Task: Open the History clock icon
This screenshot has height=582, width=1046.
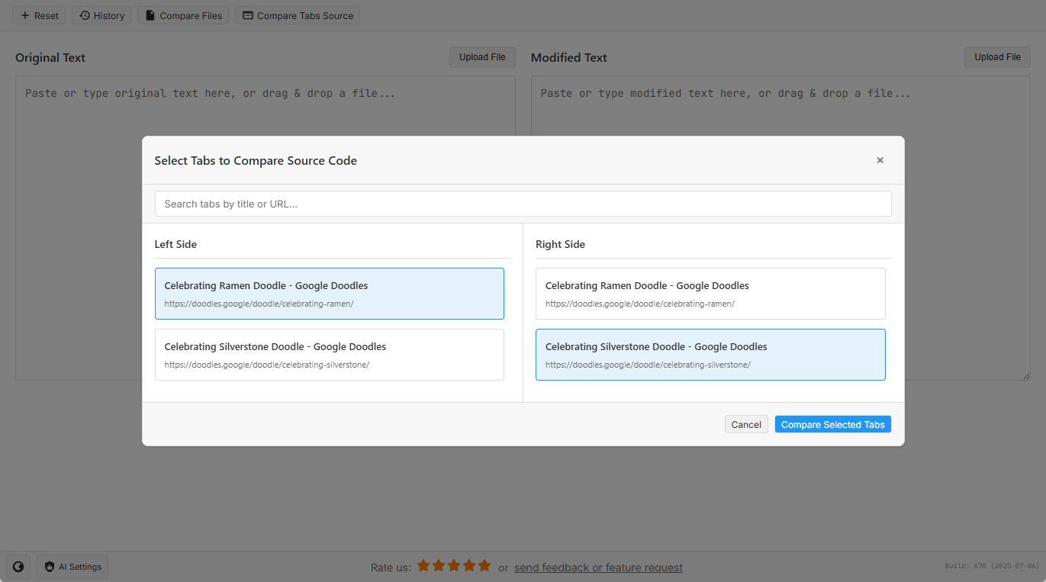Action: pos(85,15)
